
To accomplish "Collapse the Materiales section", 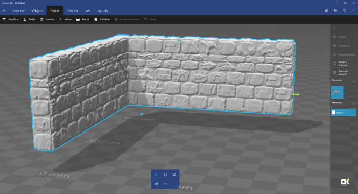I will point(354,104).
